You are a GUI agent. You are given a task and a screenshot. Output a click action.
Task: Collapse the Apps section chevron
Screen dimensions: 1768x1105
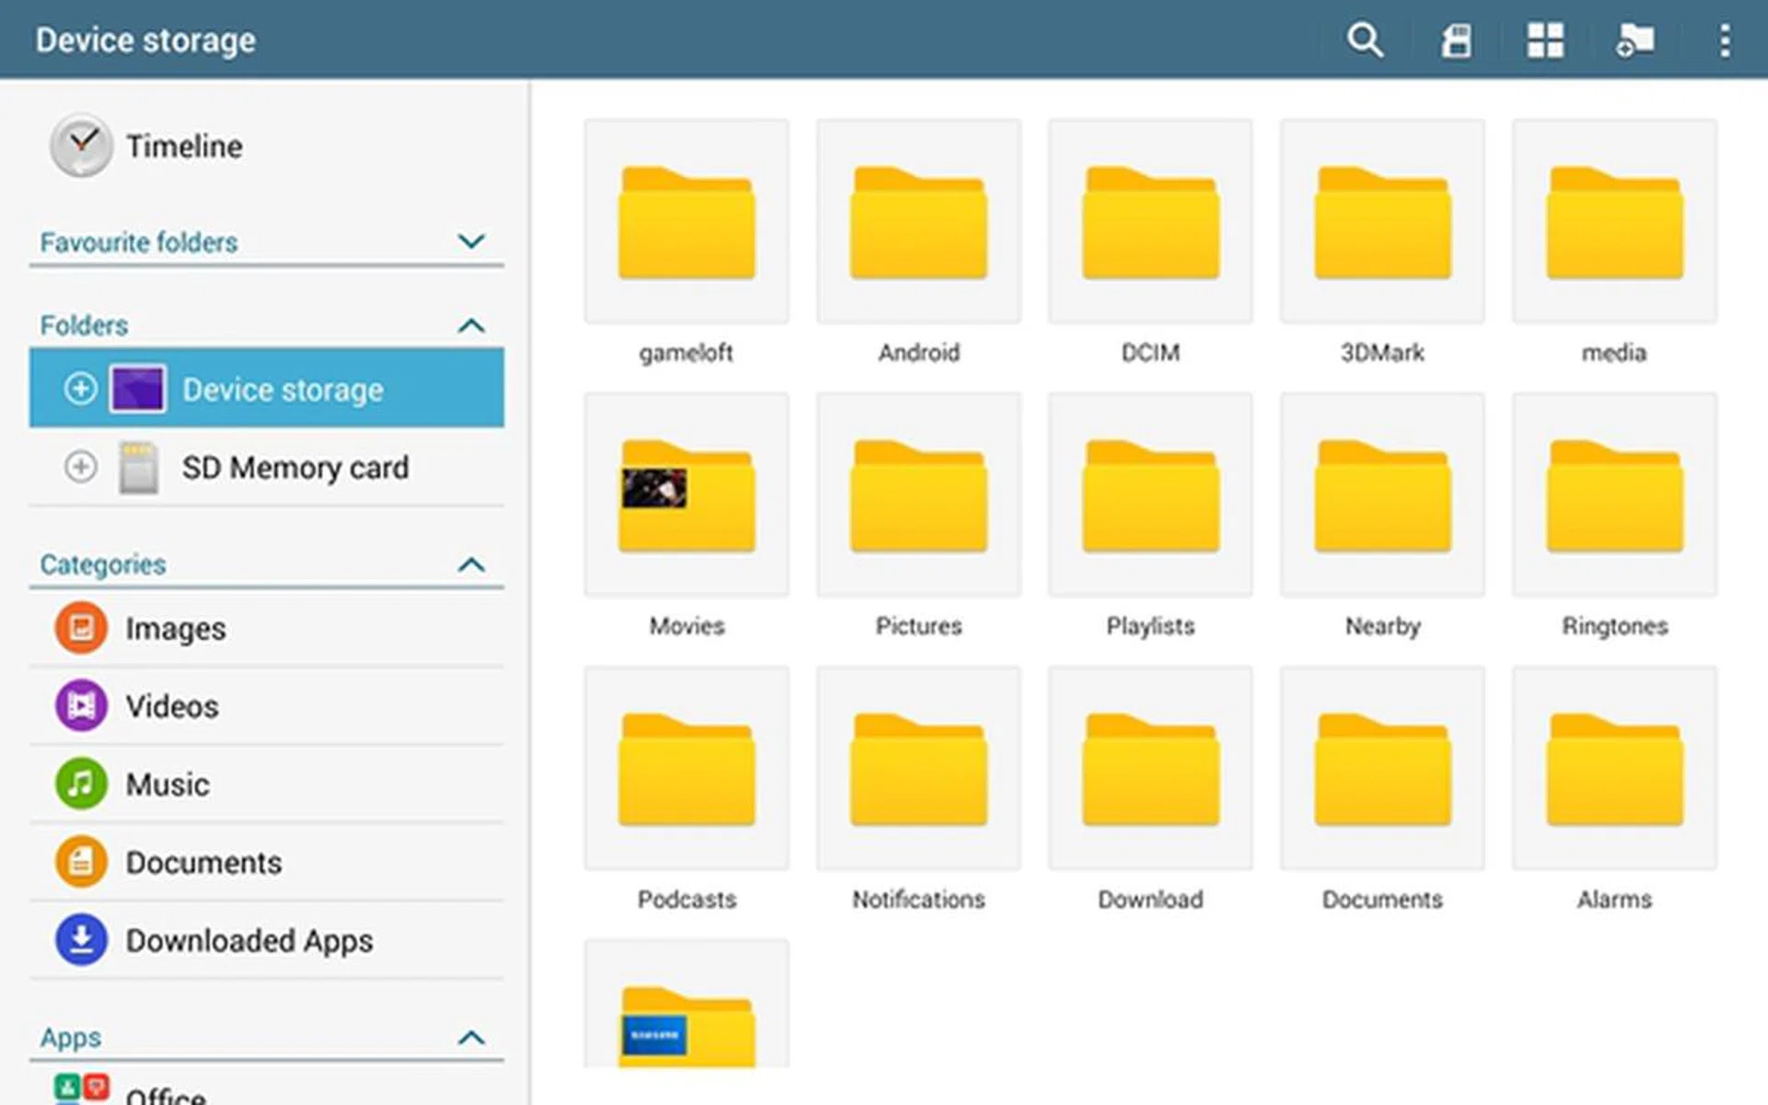(x=471, y=1038)
